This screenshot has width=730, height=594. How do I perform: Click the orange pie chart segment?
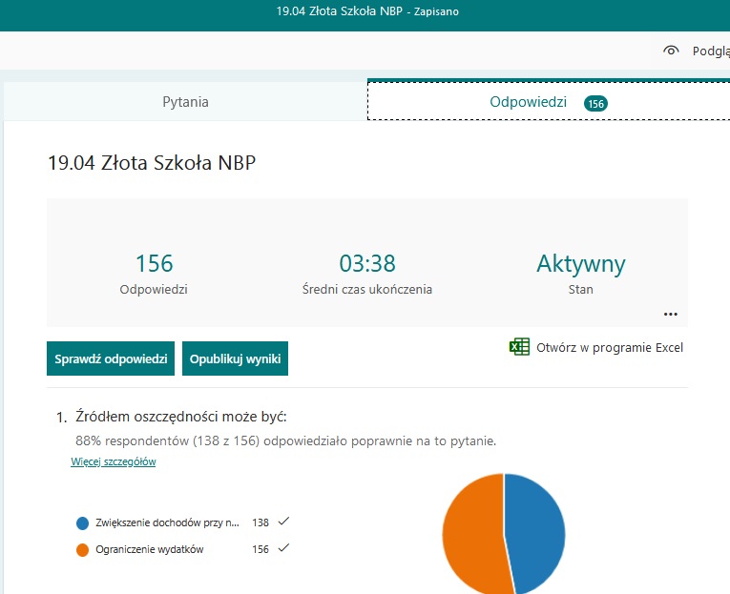[475, 535]
